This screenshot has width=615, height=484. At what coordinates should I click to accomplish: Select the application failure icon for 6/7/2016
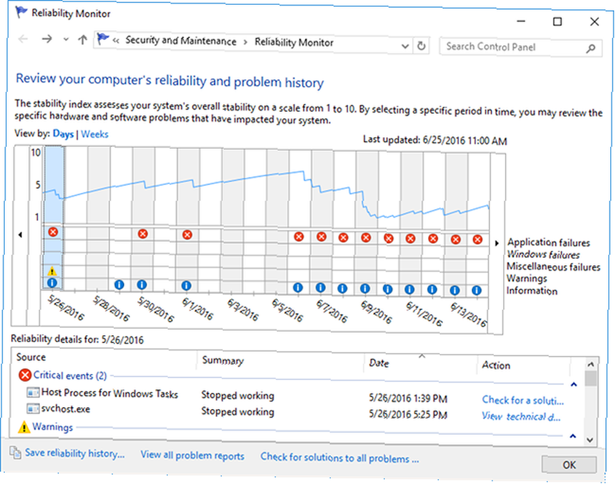coord(321,237)
